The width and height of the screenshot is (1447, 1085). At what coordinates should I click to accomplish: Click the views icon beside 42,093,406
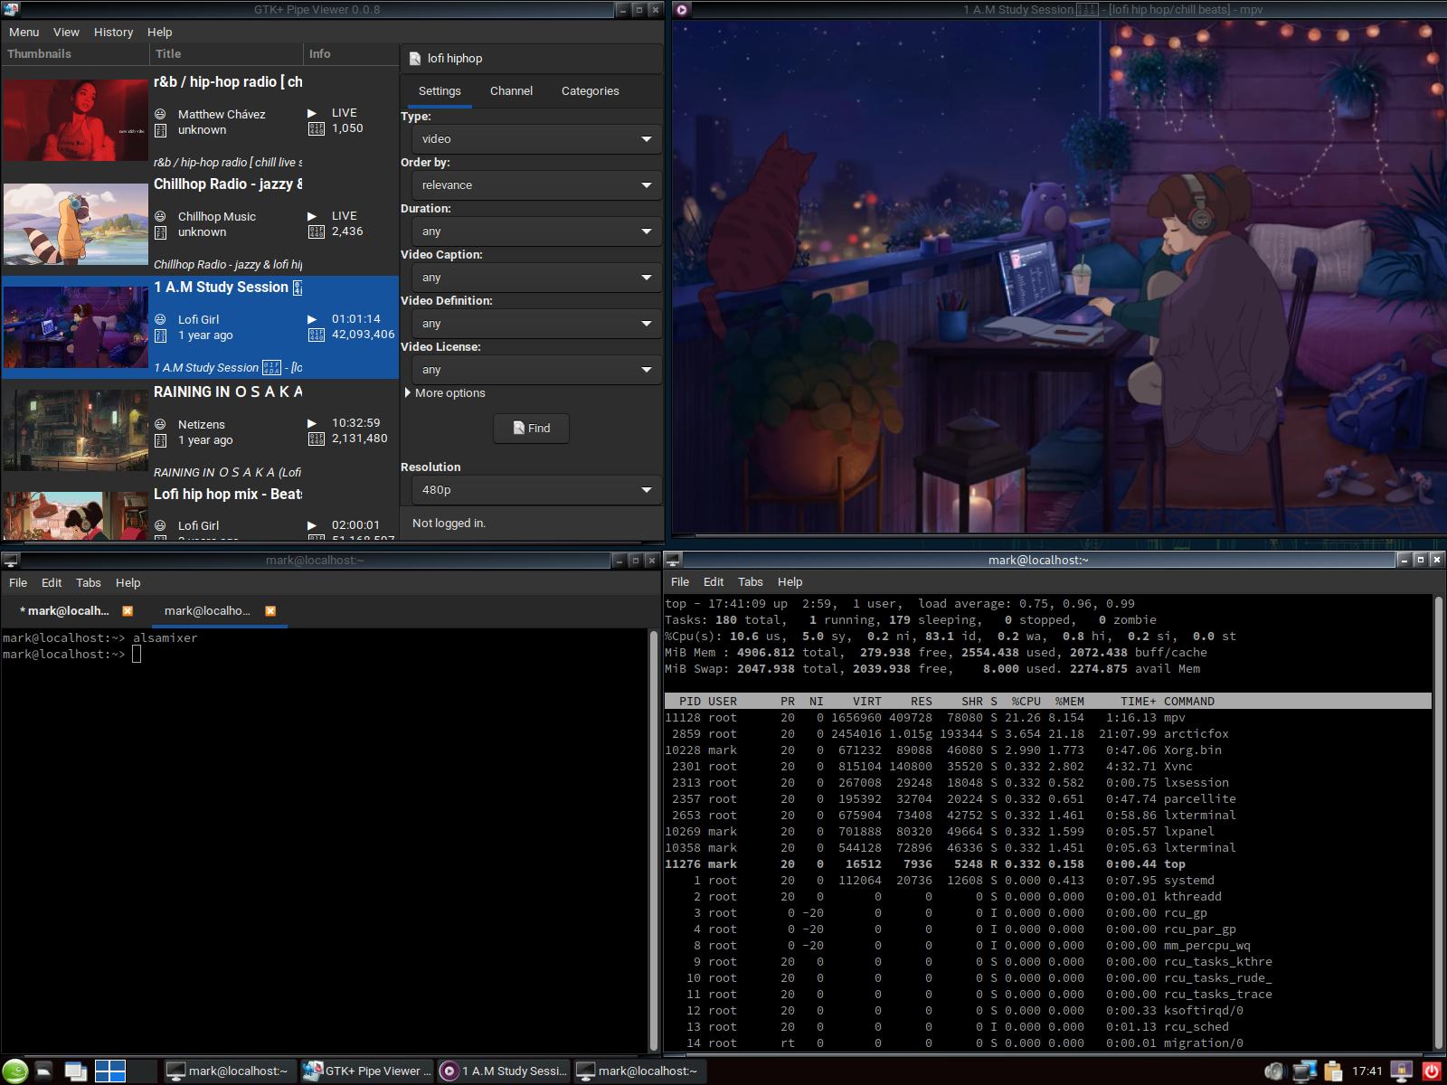[x=317, y=335]
